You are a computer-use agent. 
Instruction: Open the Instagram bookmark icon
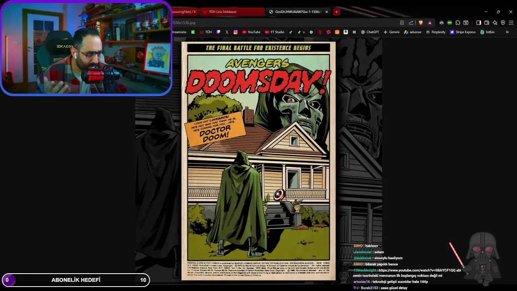coord(235,32)
